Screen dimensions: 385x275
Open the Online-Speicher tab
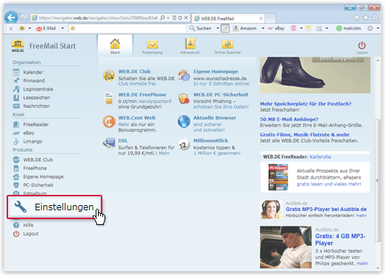point(227,46)
